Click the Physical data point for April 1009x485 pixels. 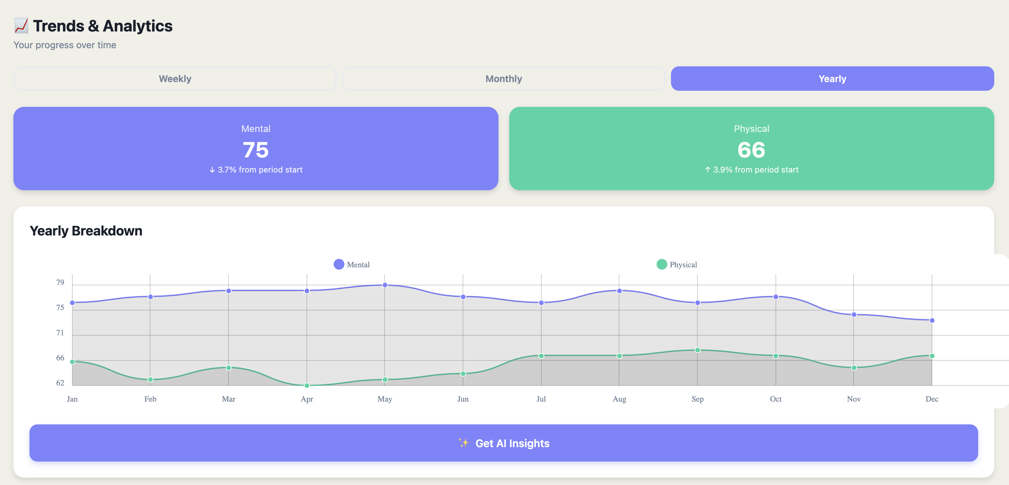pos(307,386)
